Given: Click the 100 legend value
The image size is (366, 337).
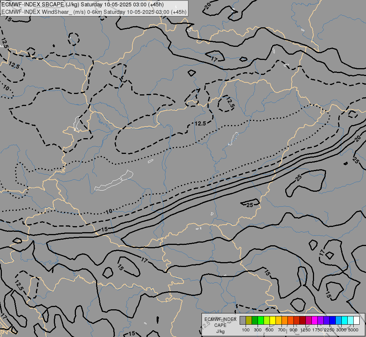Looking at the screenshot, I should coord(246,330).
